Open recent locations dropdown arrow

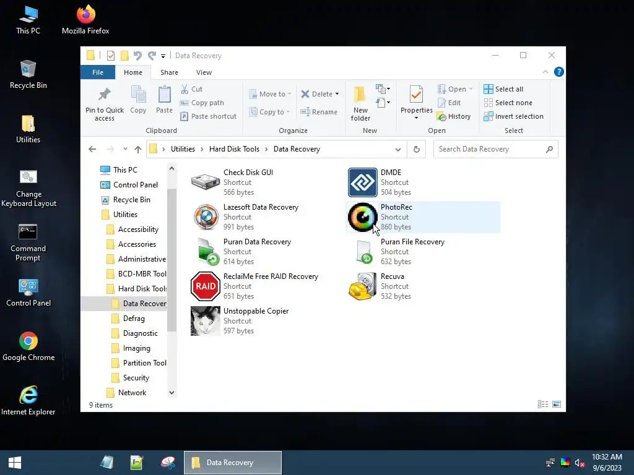point(125,149)
